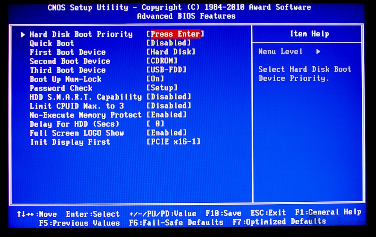Screen dimensions: 376x237
Task: Toggle HDD S.M.A.R.T. Capability [Disabled] value
Action: click(x=168, y=97)
